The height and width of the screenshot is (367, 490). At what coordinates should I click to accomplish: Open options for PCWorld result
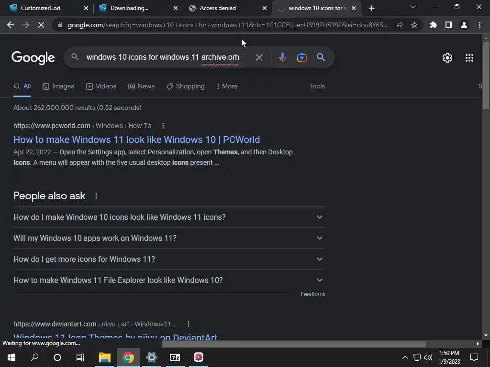(x=163, y=126)
